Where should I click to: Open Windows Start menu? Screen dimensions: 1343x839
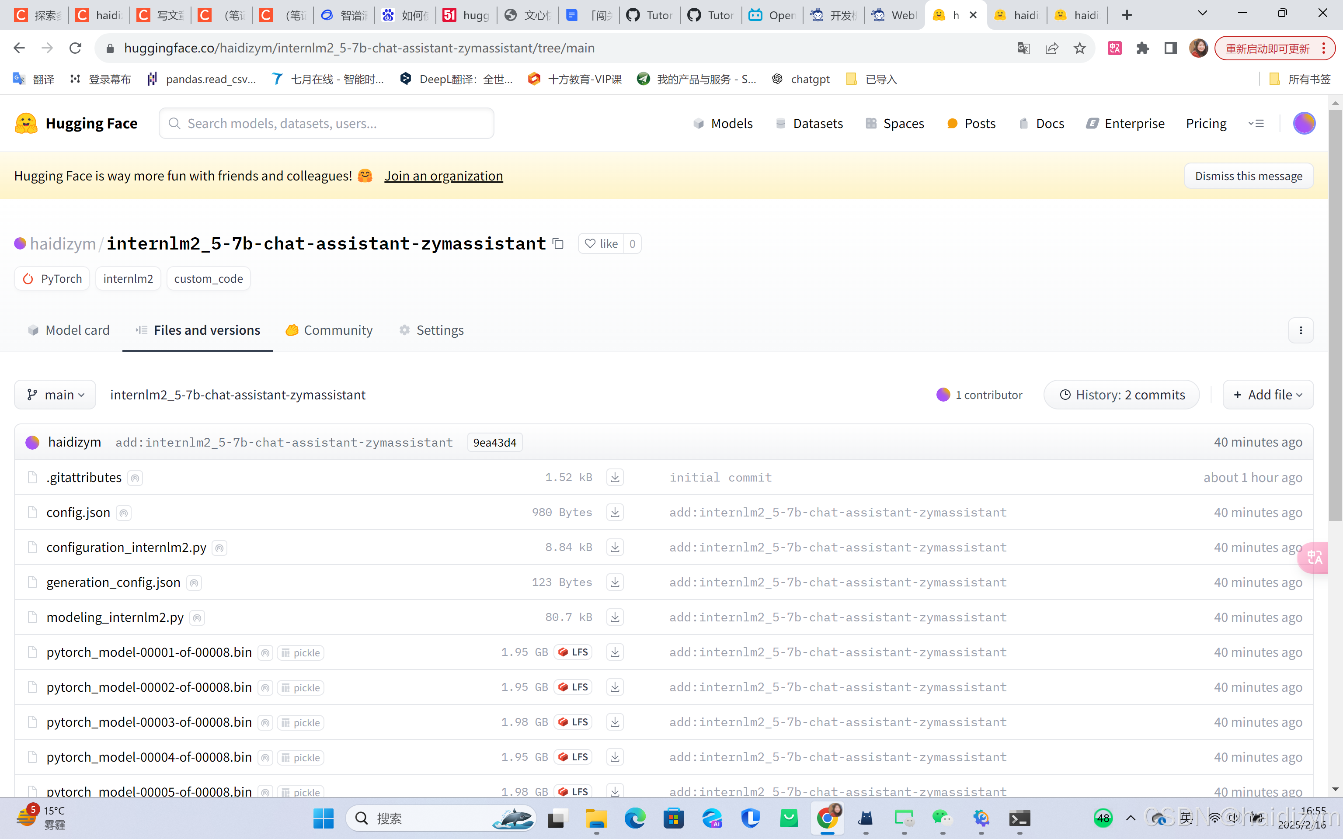[x=323, y=818]
